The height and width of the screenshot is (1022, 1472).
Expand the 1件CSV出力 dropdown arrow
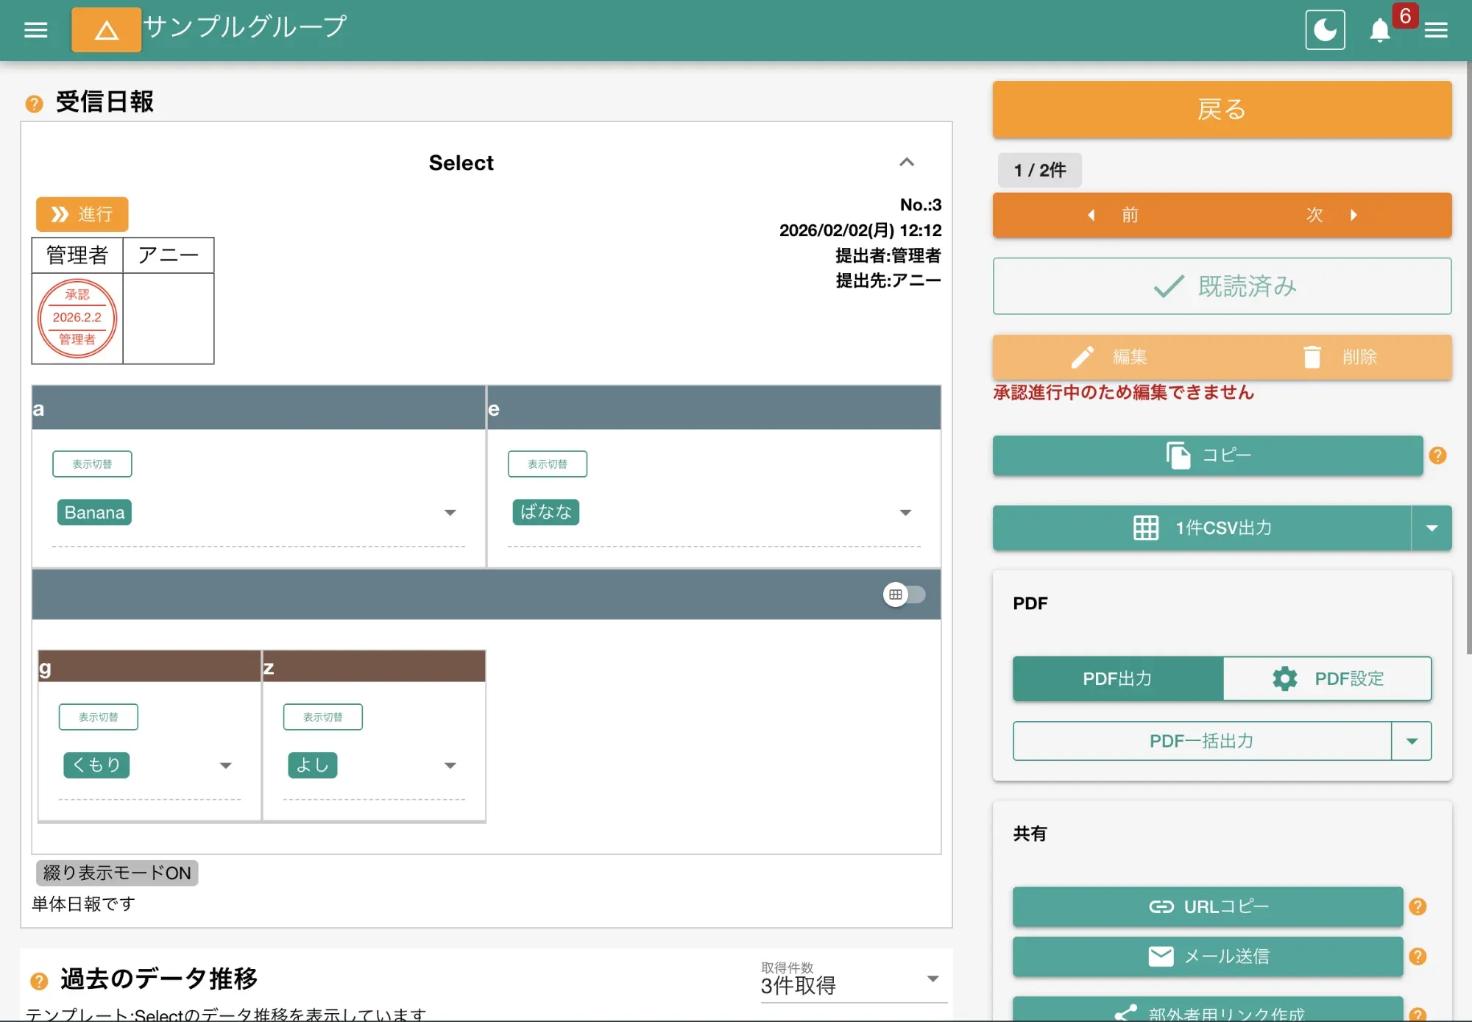click(x=1432, y=528)
